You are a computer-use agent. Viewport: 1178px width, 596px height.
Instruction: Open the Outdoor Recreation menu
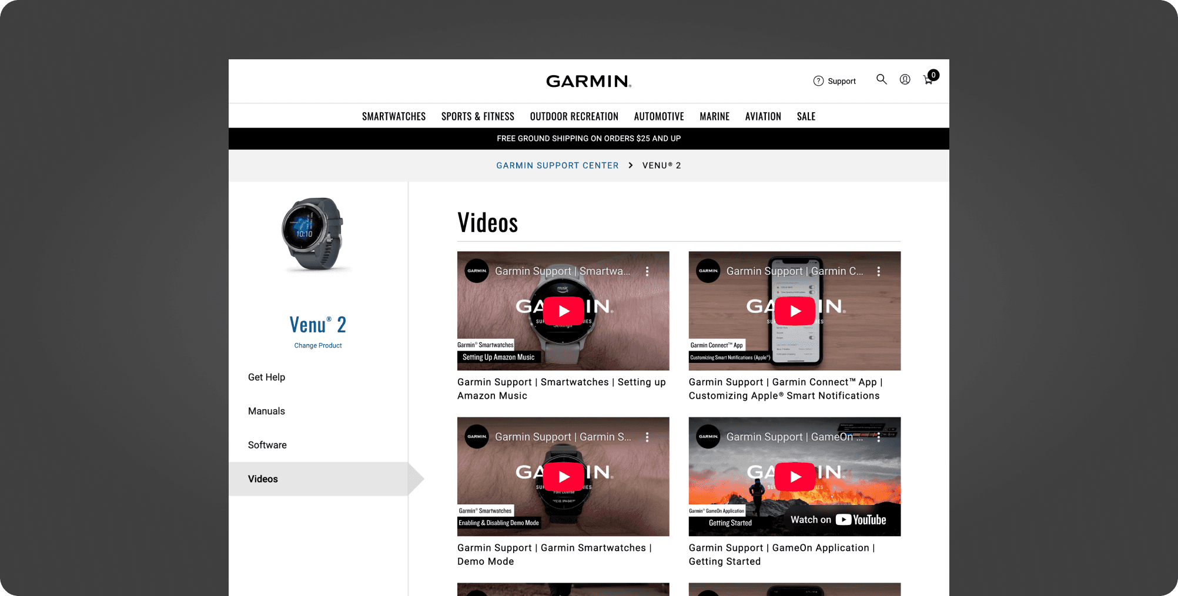click(574, 116)
